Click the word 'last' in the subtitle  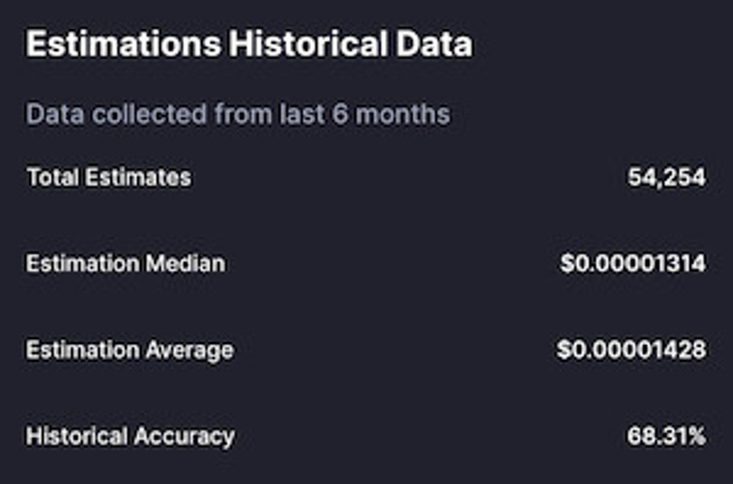(300, 115)
